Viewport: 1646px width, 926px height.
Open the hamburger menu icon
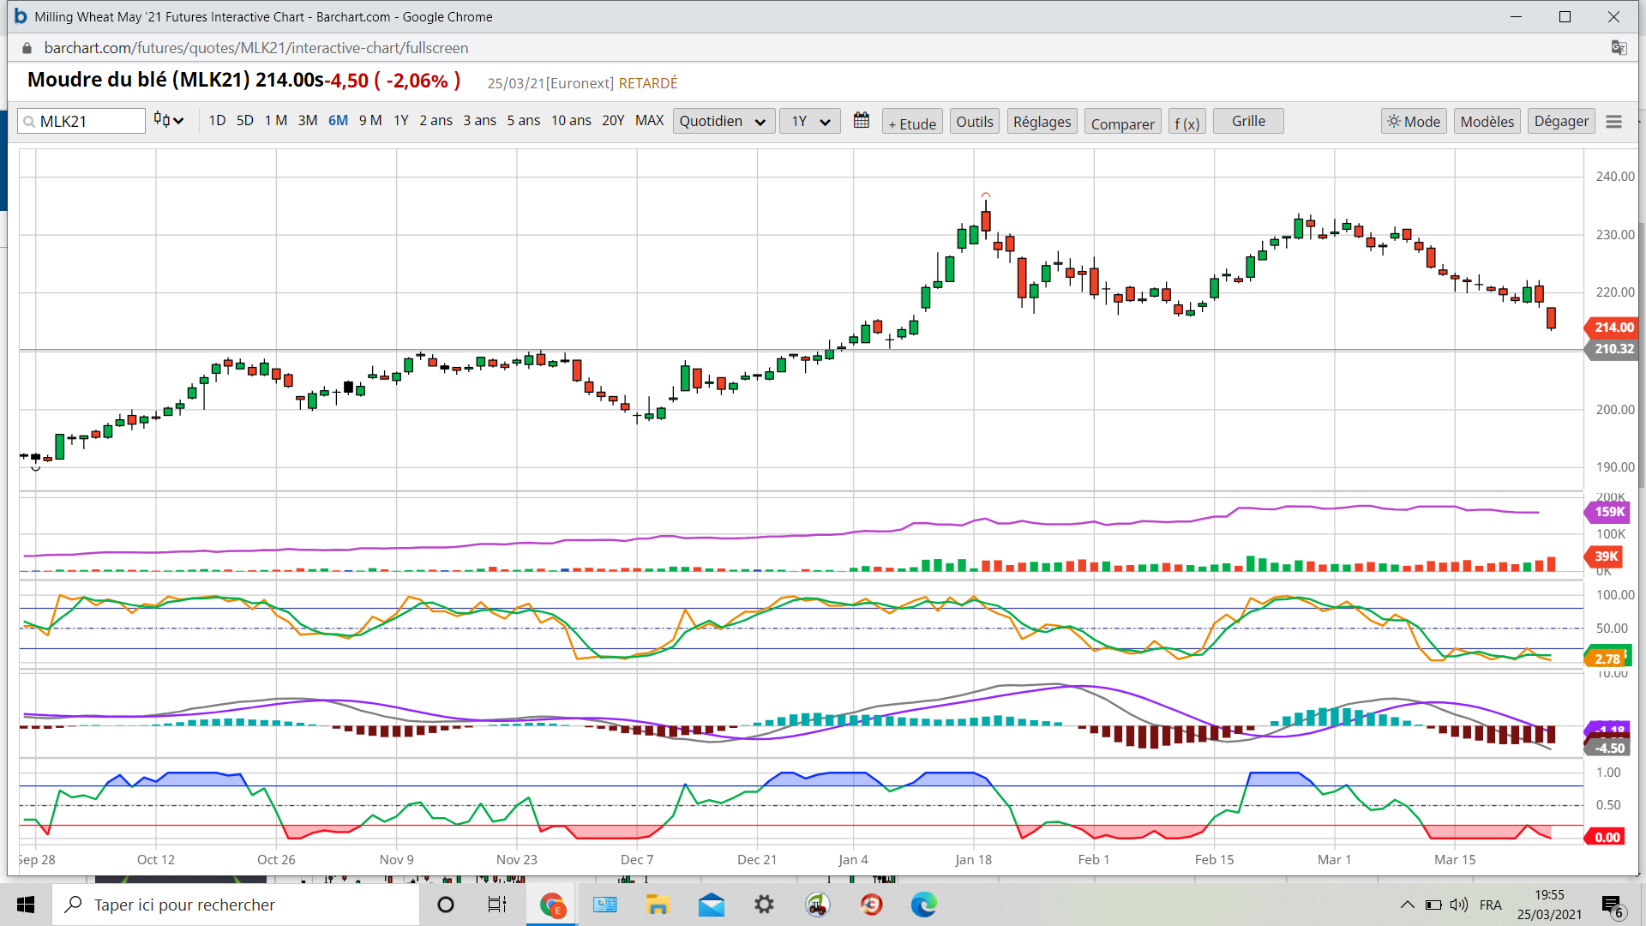pyautogui.click(x=1613, y=122)
